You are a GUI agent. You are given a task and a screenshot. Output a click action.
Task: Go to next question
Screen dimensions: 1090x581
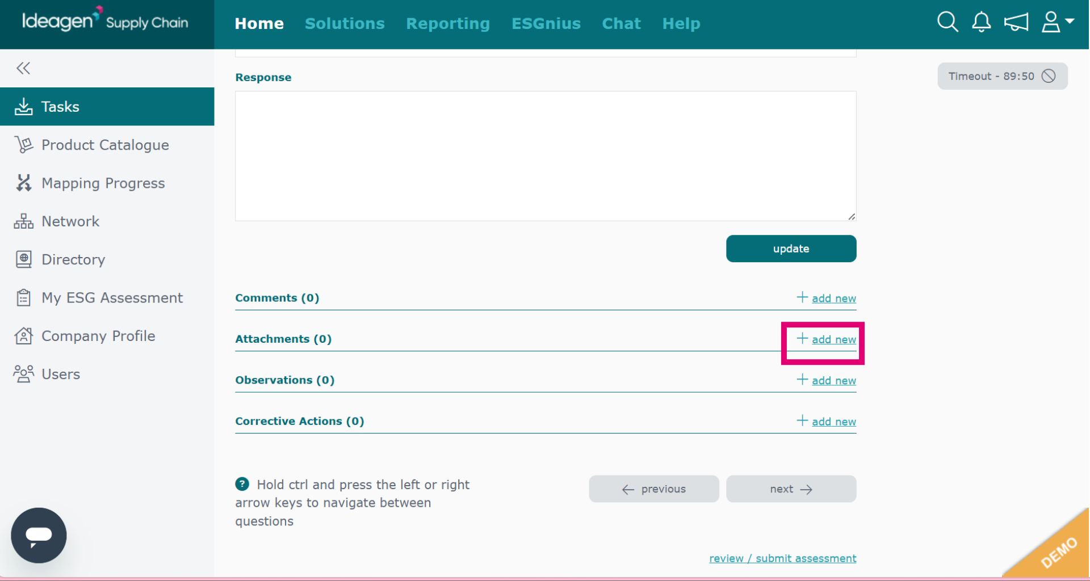pyautogui.click(x=791, y=489)
